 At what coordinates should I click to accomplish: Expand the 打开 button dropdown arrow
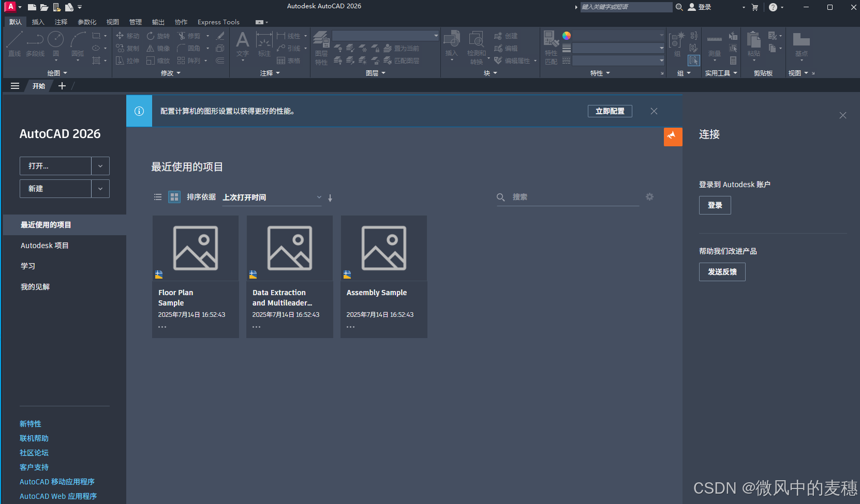pyautogui.click(x=100, y=166)
